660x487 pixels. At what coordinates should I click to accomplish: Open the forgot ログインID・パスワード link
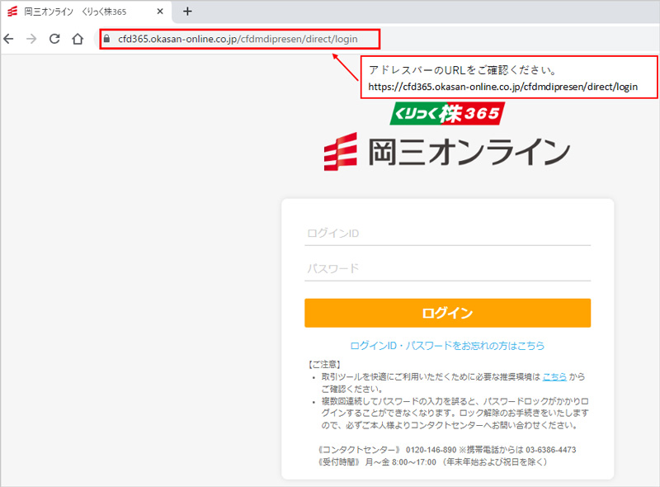tap(447, 346)
